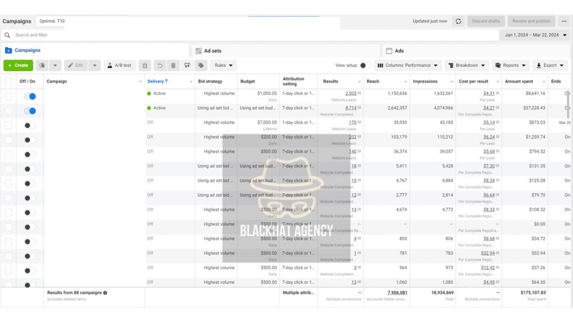Screen dimensions: 573x322
Task: Click the search magnifier icon
Action: pyautogui.click(x=7, y=35)
